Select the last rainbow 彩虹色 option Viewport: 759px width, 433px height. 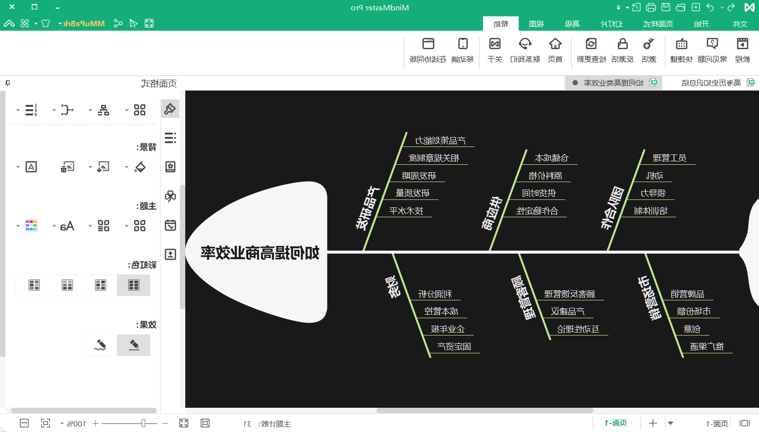click(x=34, y=285)
